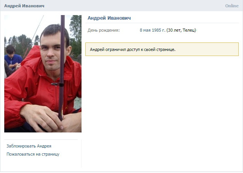Select the "8 мая" birthday date link
Image resolution: width=243 pixels, height=173 pixels.
tap(145, 30)
